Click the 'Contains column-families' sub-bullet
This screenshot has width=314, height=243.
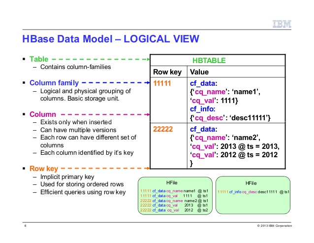68,67
